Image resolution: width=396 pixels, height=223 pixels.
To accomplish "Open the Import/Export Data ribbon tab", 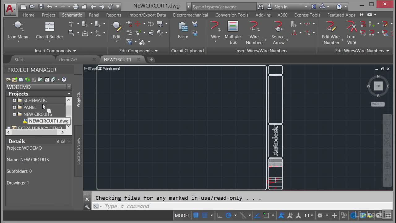I will click(147, 15).
